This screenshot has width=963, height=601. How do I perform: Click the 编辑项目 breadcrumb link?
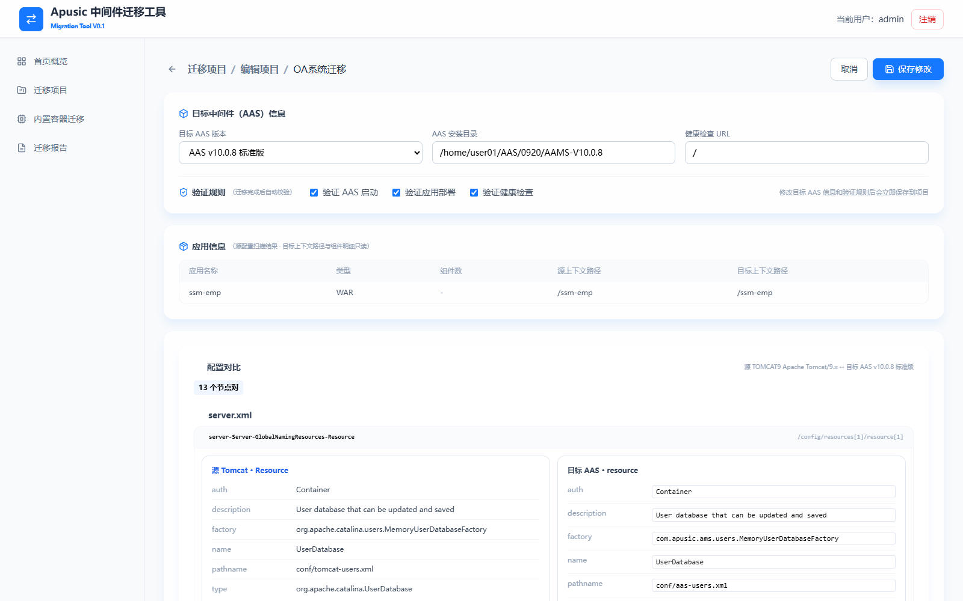259,69
